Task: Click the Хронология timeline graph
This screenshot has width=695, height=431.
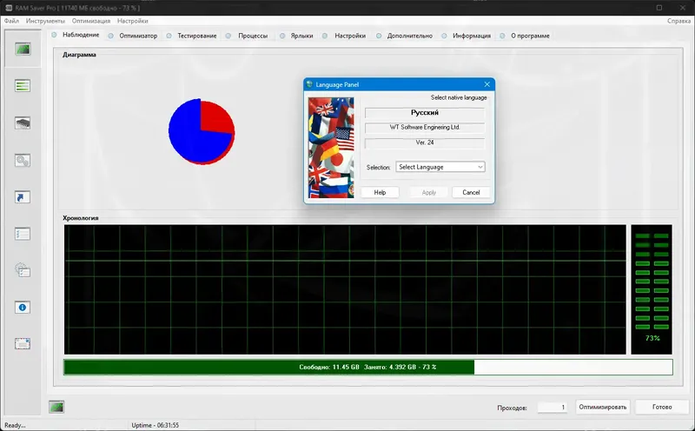Action: (x=345, y=289)
